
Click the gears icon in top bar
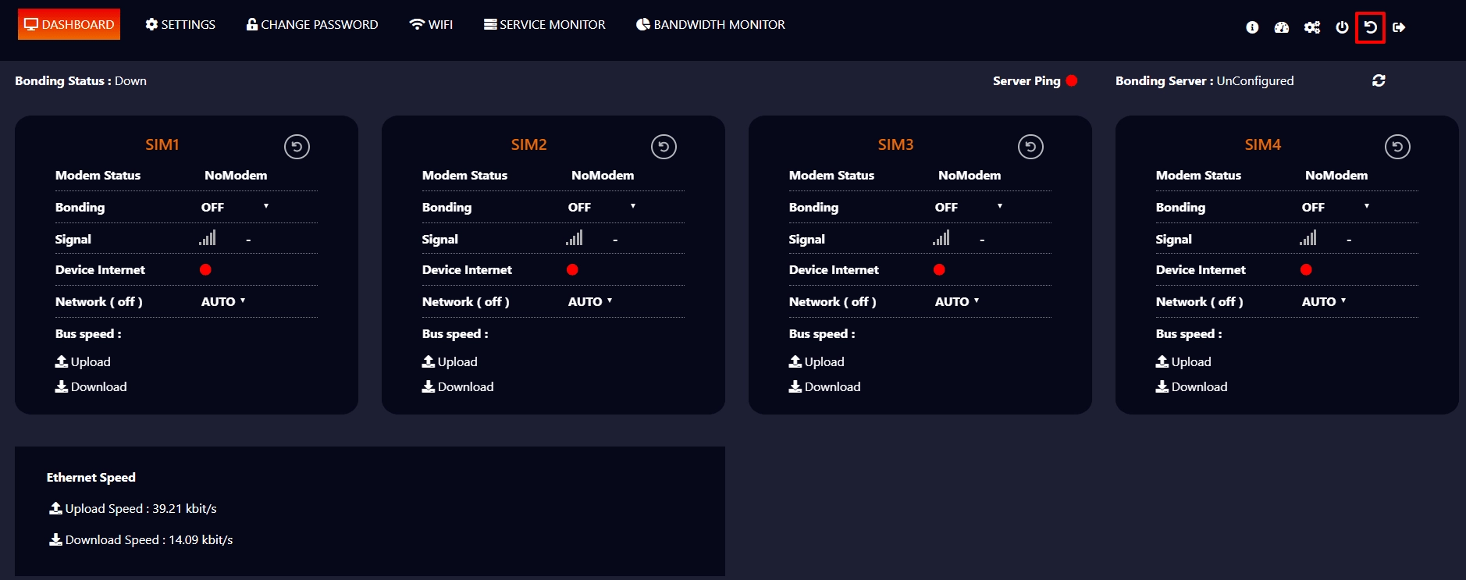1312,27
